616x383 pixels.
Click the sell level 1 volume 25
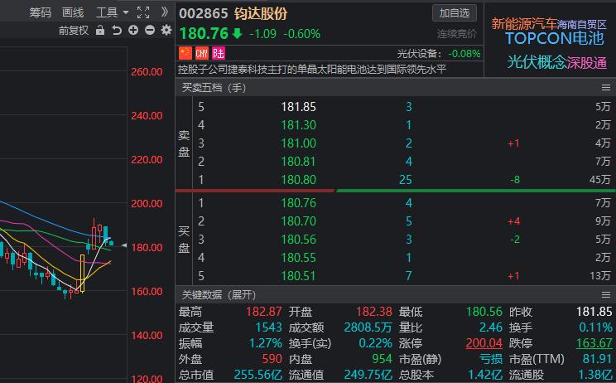click(x=406, y=180)
